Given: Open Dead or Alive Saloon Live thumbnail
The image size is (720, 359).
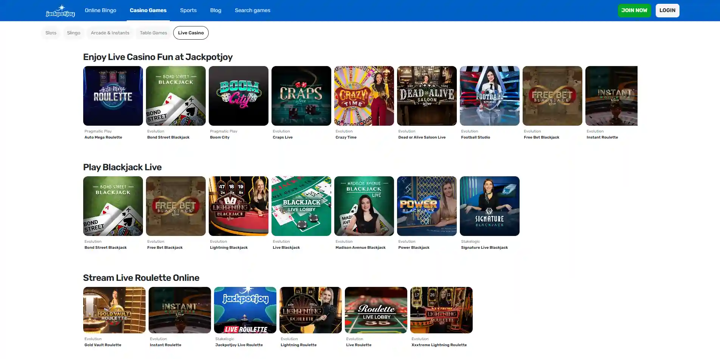Looking at the screenshot, I should coord(427,96).
